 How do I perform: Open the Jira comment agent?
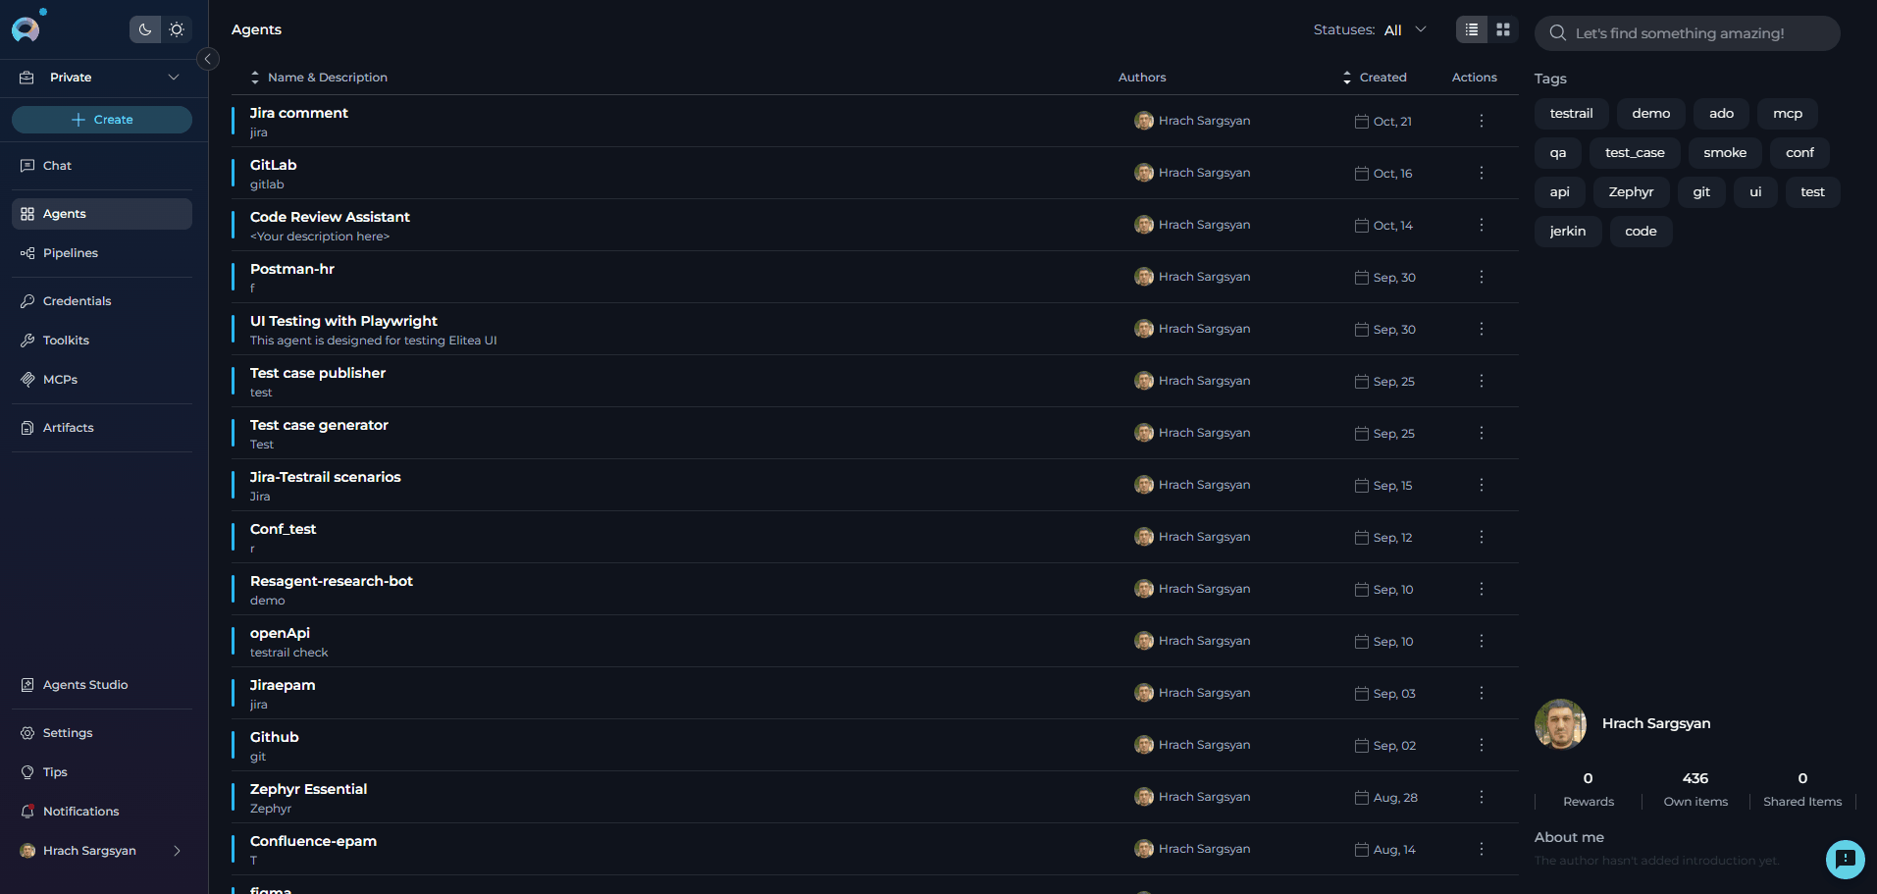click(x=299, y=113)
